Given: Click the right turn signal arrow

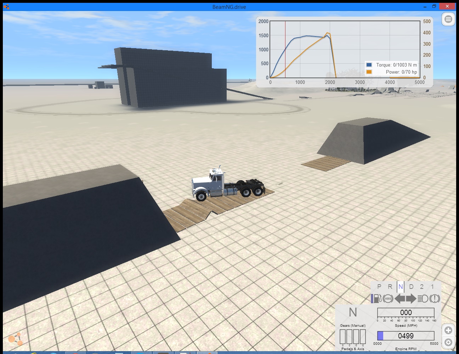Looking at the screenshot, I should coord(411,299).
